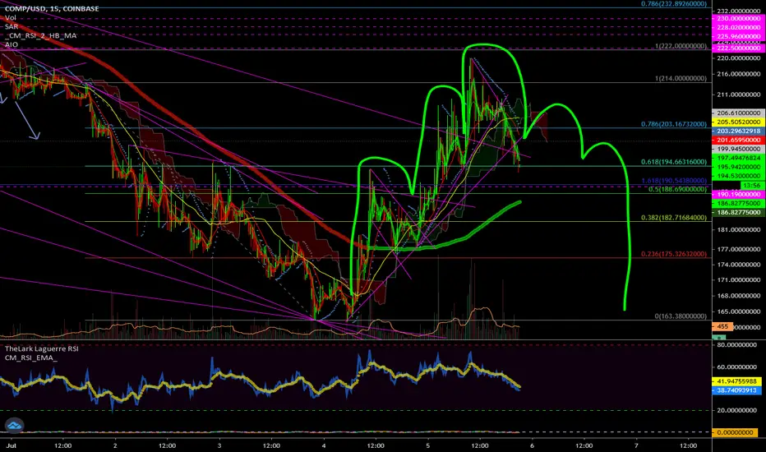Click the blue 38.74093913 RSI value label
The width and height of the screenshot is (766, 452).
pyautogui.click(x=736, y=390)
